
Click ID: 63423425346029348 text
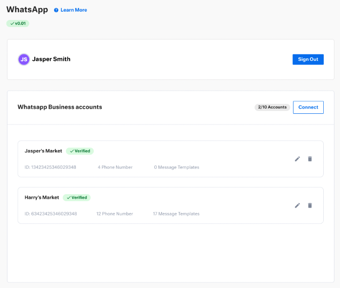pos(51,214)
